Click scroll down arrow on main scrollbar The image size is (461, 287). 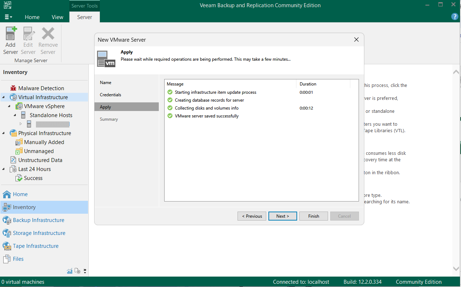456,268
